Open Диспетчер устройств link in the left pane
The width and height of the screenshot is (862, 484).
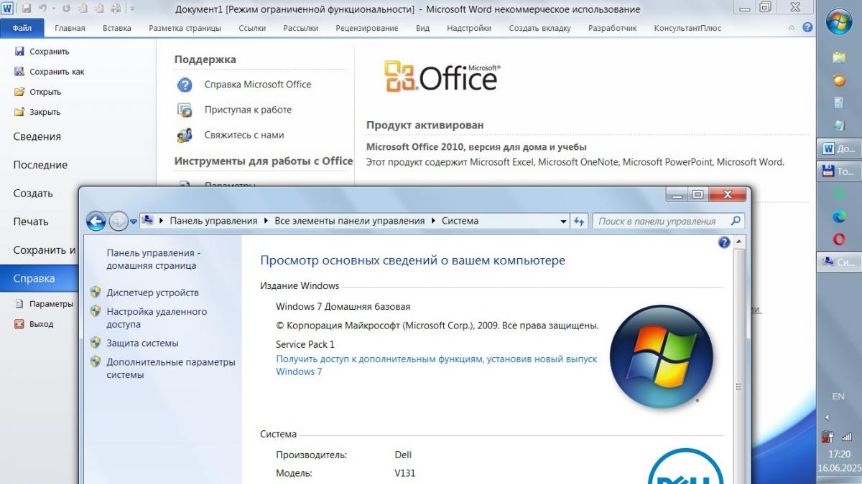coord(152,293)
